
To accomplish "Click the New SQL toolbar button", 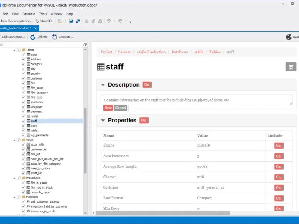I will pos(44,21).
